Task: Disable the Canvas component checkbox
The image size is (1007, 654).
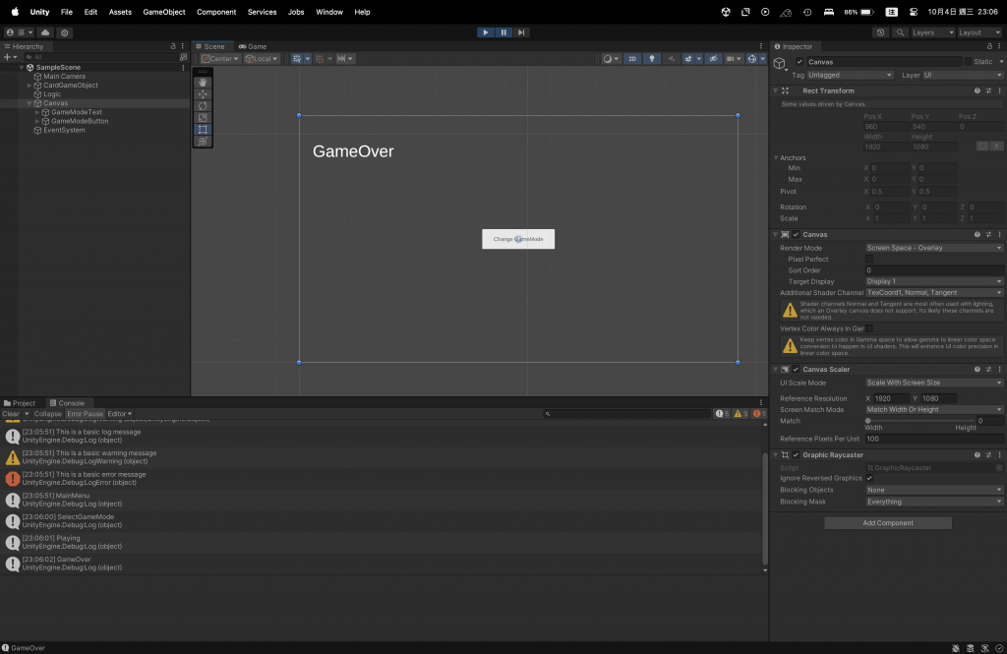Action: coord(796,234)
